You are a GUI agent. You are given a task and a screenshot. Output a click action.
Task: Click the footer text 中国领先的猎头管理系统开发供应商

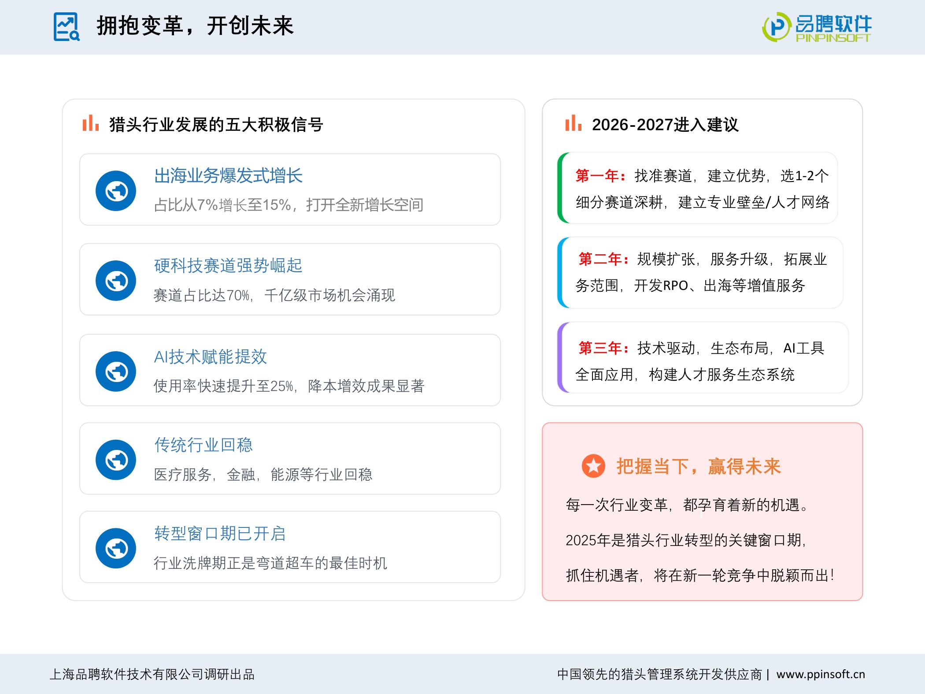coord(659,674)
